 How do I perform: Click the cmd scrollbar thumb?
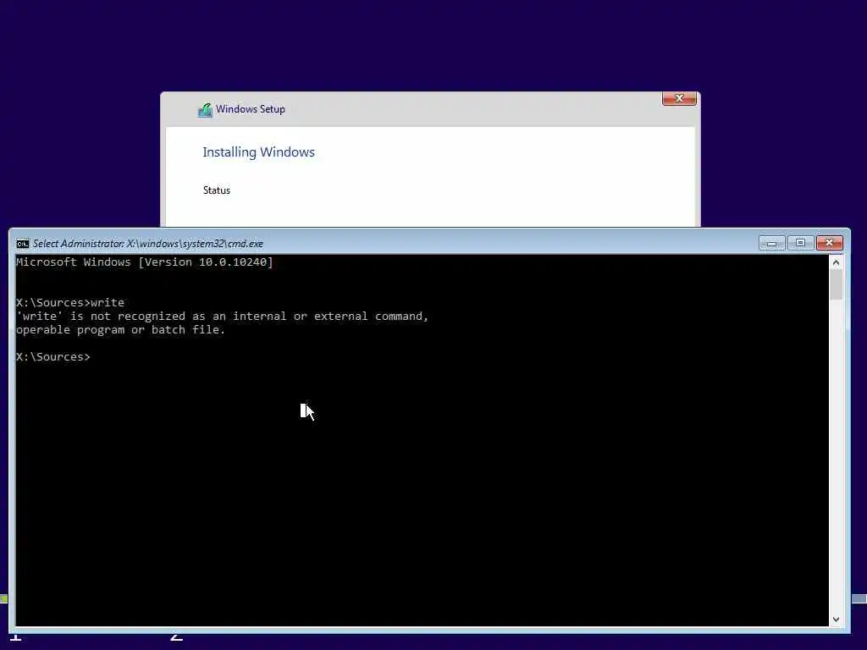point(836,285)
